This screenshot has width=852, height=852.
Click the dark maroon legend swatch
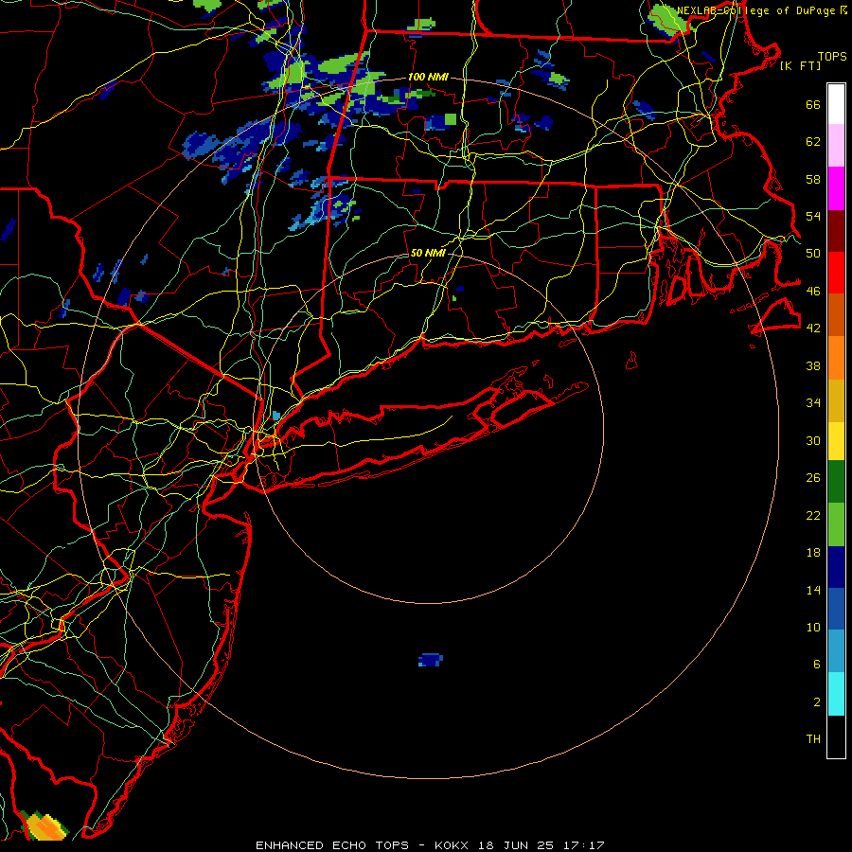pos(836,231)
